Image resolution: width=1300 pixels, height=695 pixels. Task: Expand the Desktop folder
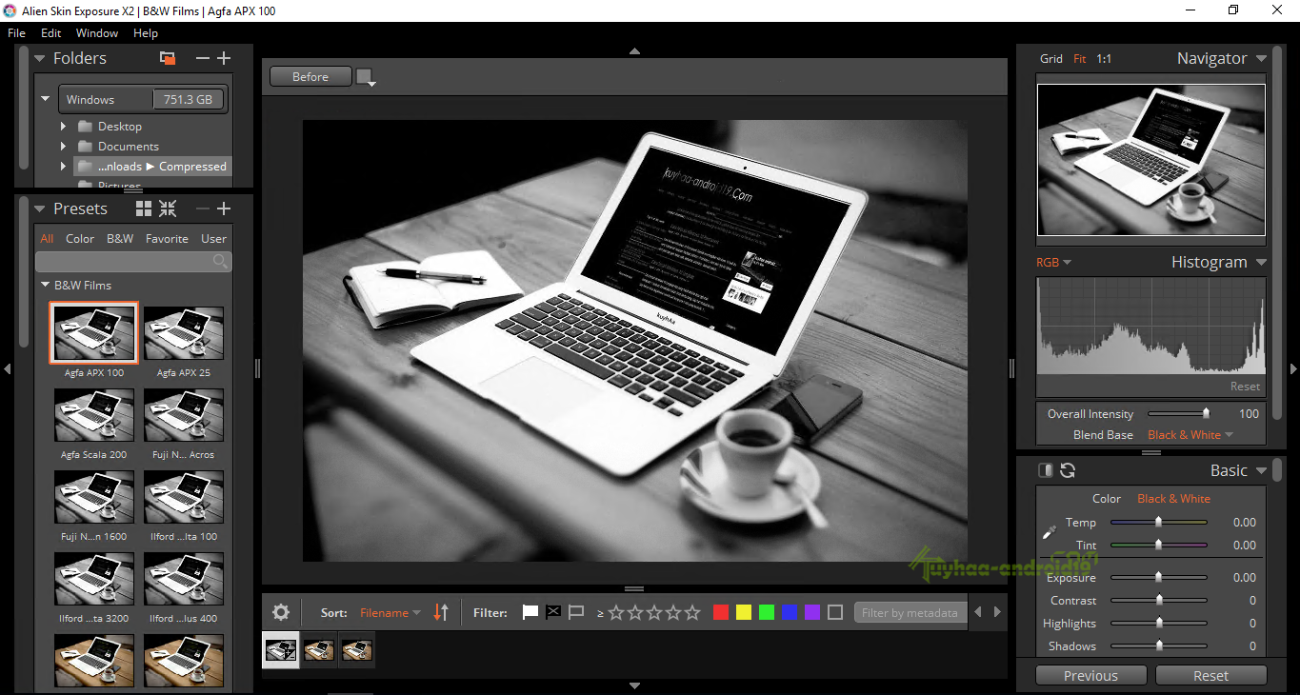point(63,126)
